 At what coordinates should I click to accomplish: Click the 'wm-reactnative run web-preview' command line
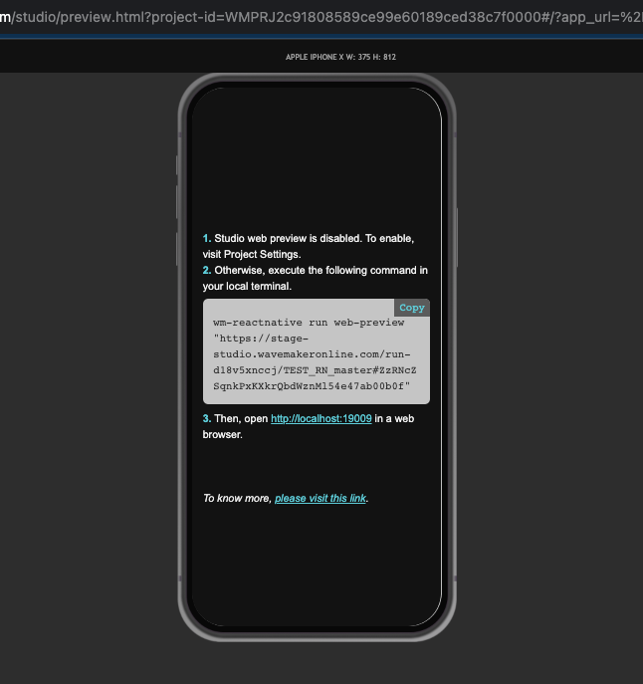(x=309, y=323)
